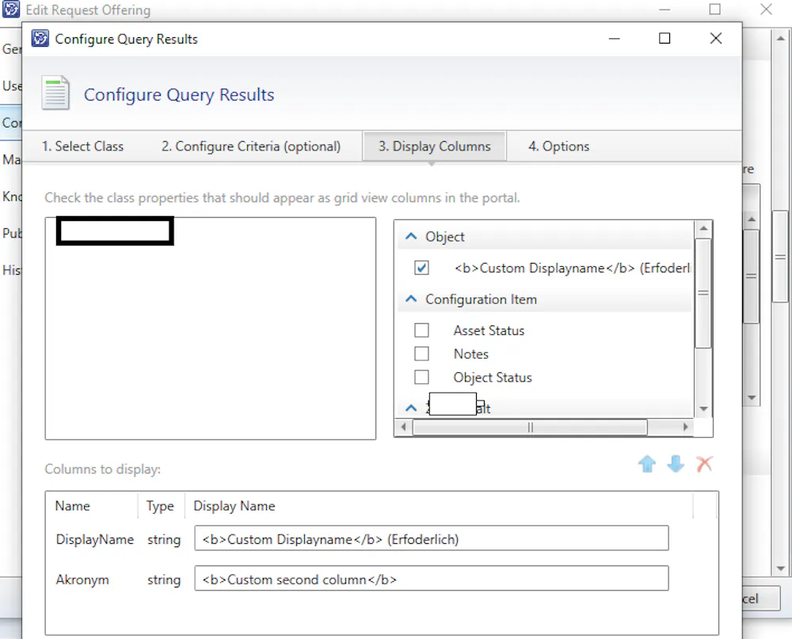Click the string type cell for Akronym
The image size is (792, 639).
point(164,580)
